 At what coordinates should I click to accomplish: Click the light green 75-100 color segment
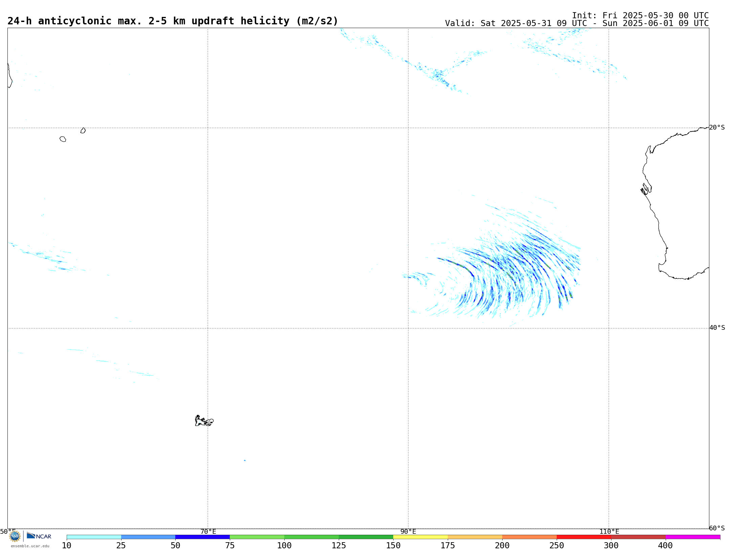257,537
